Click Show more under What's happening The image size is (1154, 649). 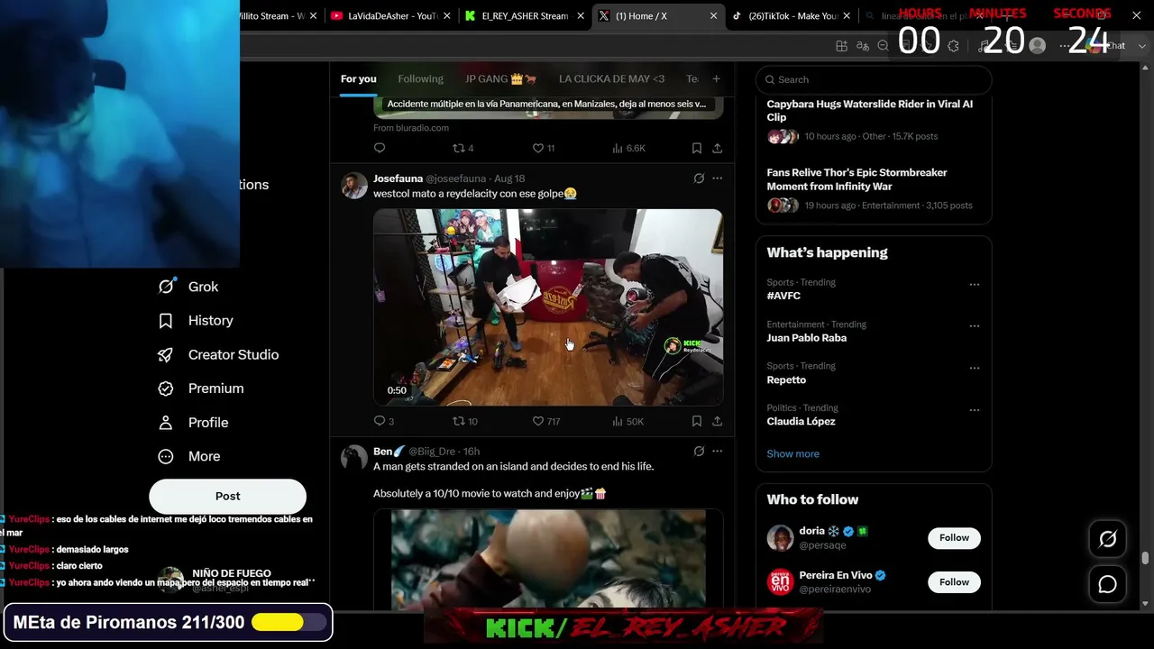tap(793, 454)
